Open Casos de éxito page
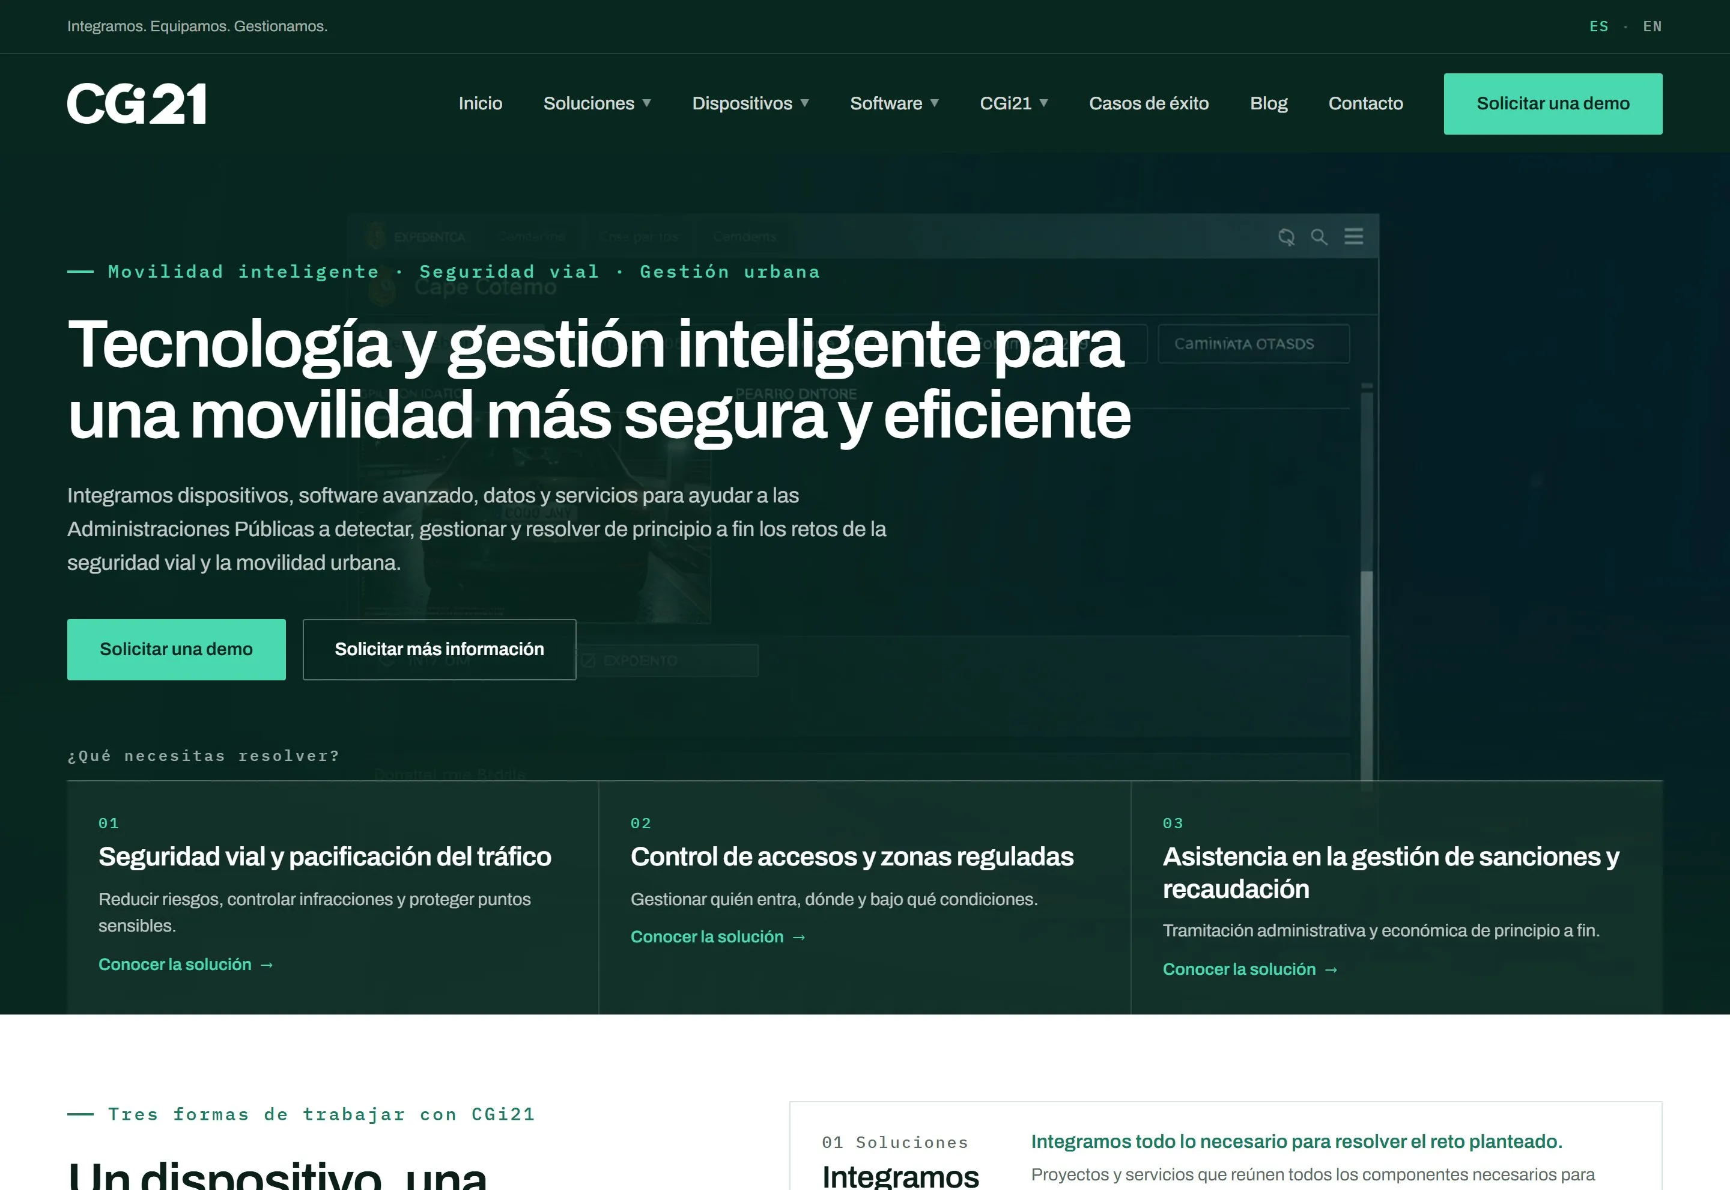The height and width of the screenshot is (1190, 1730). 1148,103
